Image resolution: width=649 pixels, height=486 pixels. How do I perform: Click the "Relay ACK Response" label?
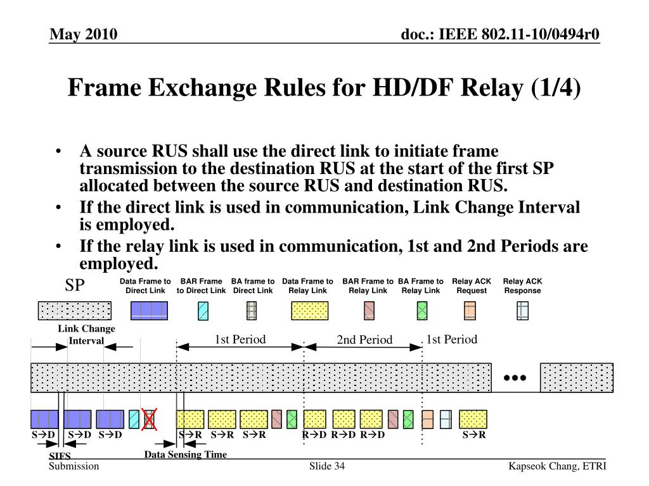pyautogui.click(x=522, y=286)
